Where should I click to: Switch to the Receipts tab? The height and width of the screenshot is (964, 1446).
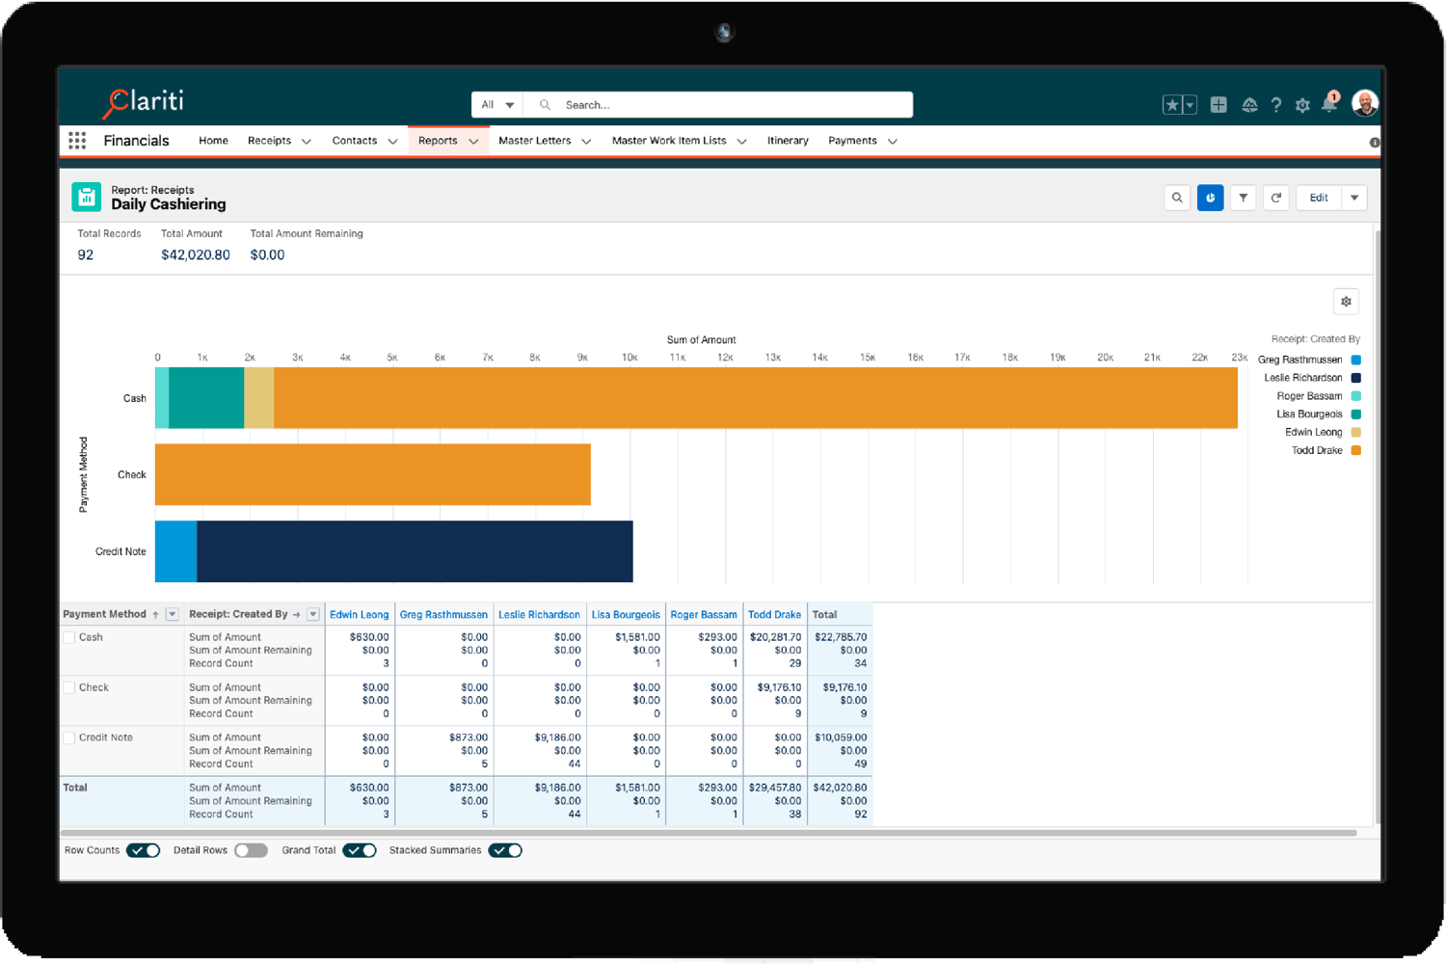click(x=269, y=140)
